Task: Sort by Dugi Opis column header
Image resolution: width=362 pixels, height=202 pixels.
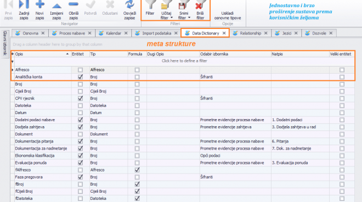Action: click(173, 54)
